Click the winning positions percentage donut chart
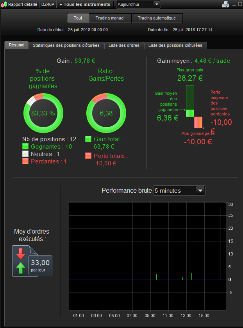The height and width of the screenshot is (328, 243). click(x=43, y=113)
